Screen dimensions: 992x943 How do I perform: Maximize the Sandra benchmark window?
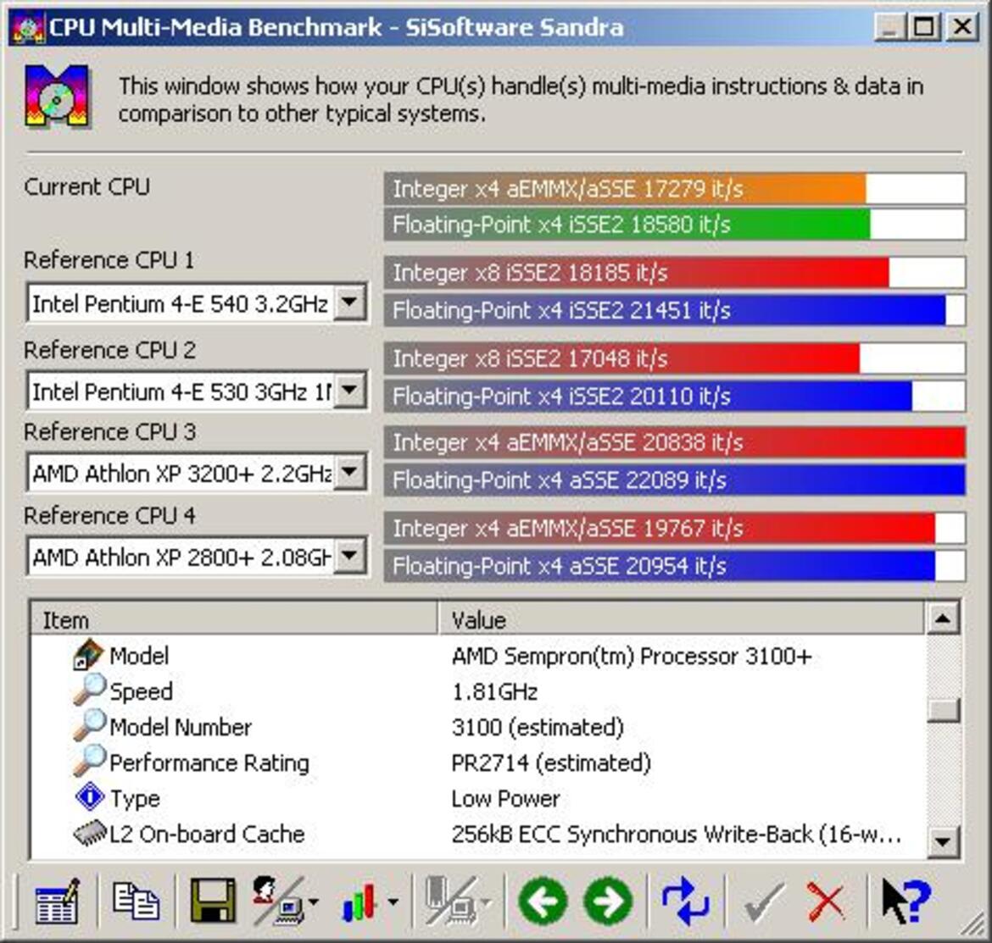click(923, 27)
